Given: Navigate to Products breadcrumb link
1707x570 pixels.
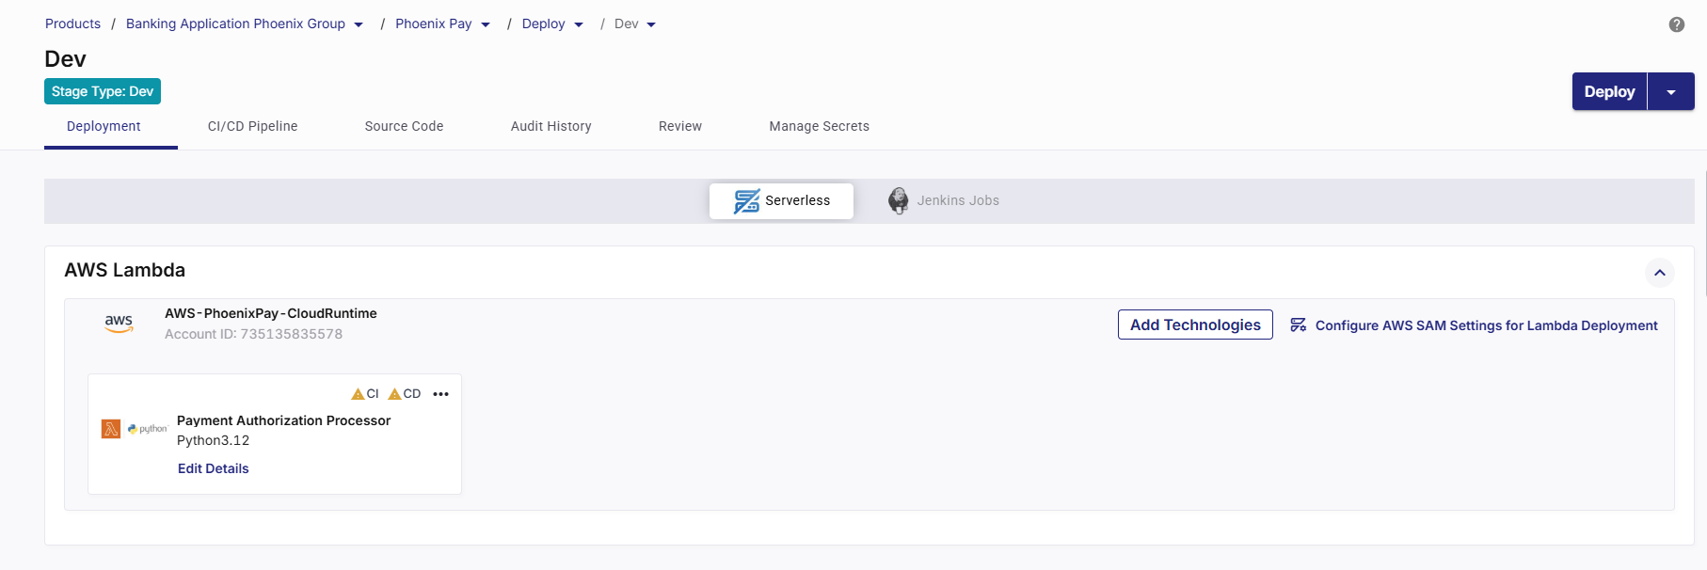Looking at the screenshot, I should pos(72,24).
